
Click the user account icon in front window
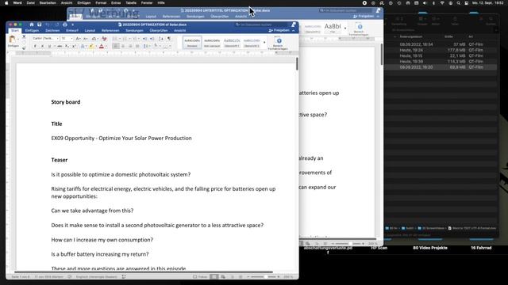[x=293, y=25]
